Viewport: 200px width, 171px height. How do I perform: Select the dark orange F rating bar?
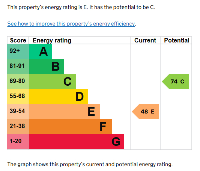coord(71,127)
